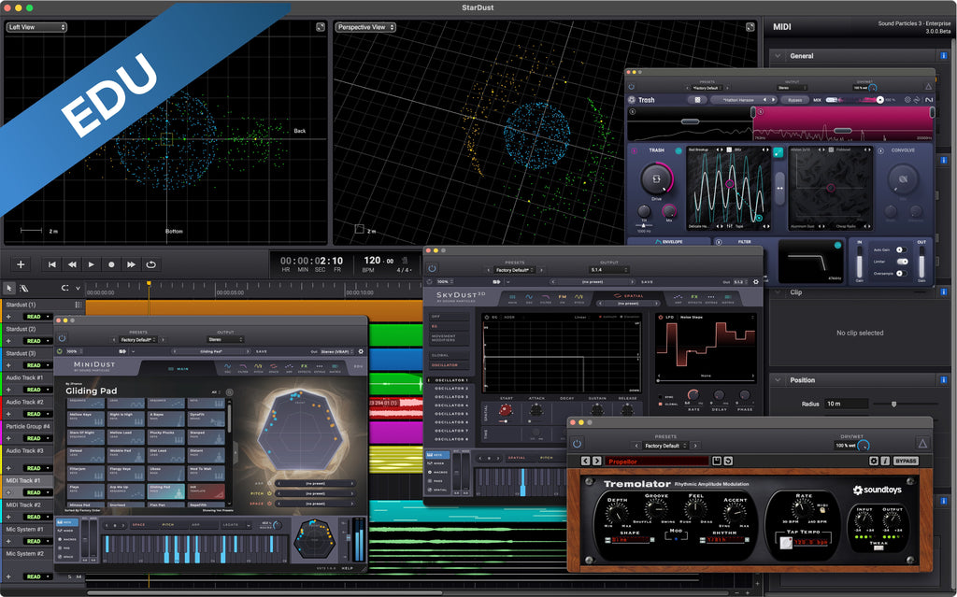957x597 pixels.
Task: Click the add track plus button
Action: (21, 264)
